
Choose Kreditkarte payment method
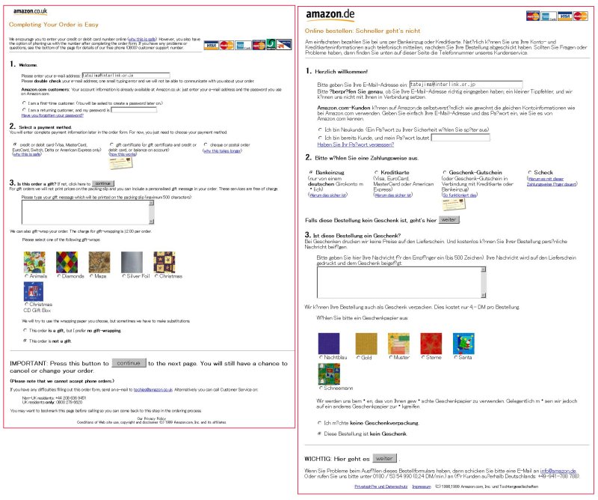(x=377, y=172)
